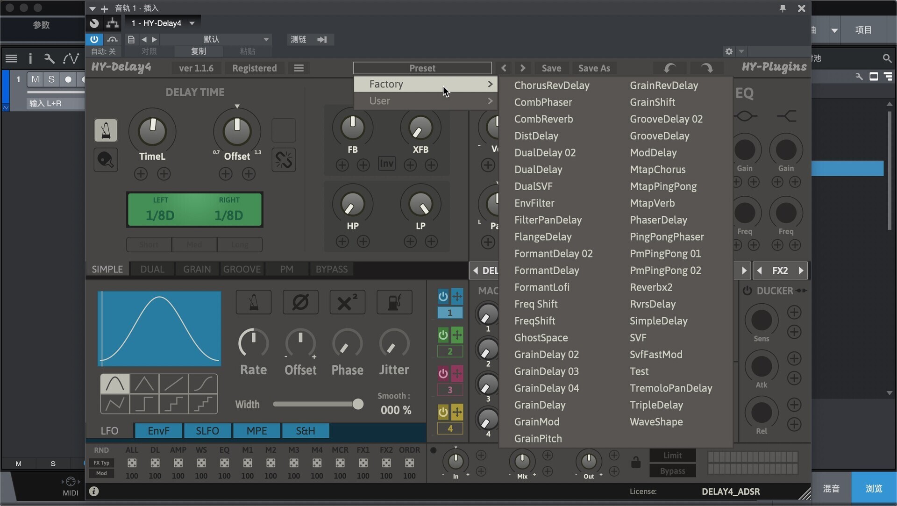Go to next preset with right chevron
Screen dimensions: 897x506
(522, 68)
